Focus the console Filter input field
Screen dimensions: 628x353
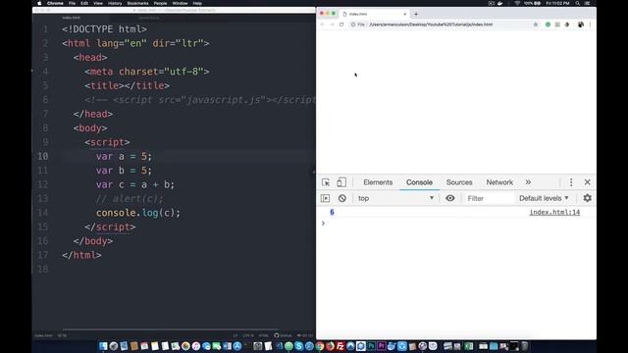490,198
